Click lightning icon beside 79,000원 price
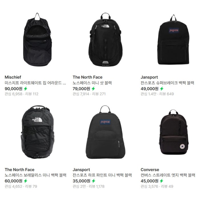The width and height of the screenshot is (212, 212). pyautogui.click(x=93, y=89)
